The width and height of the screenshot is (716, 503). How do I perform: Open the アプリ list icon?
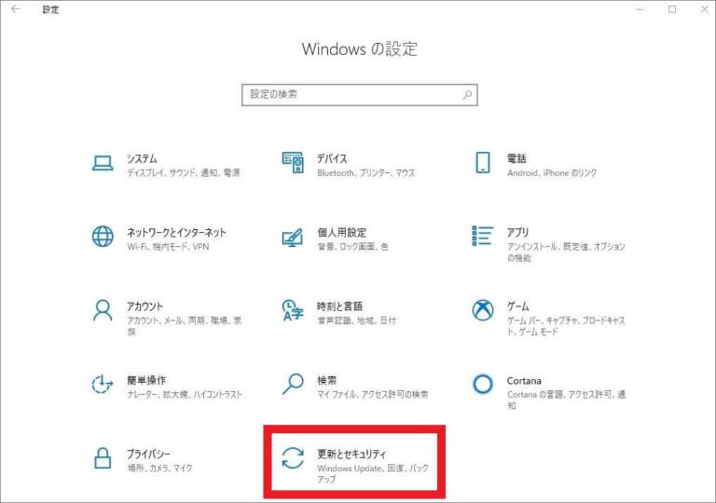pos(483,237)
